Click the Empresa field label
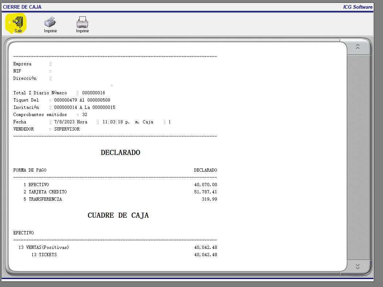 (x=22, y=64)
